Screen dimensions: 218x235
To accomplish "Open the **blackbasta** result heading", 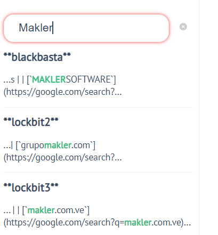I will (37, 57).
